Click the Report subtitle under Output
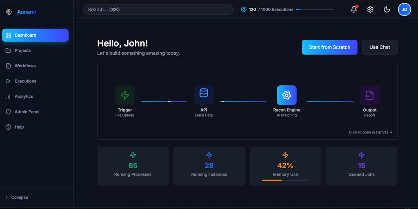The height and width of the screenshot is (209, 418). 370,116
